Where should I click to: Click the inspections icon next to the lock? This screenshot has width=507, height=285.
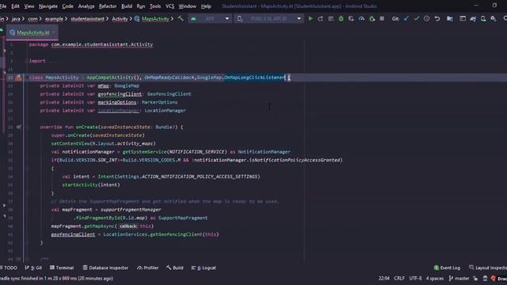(485, 278)
